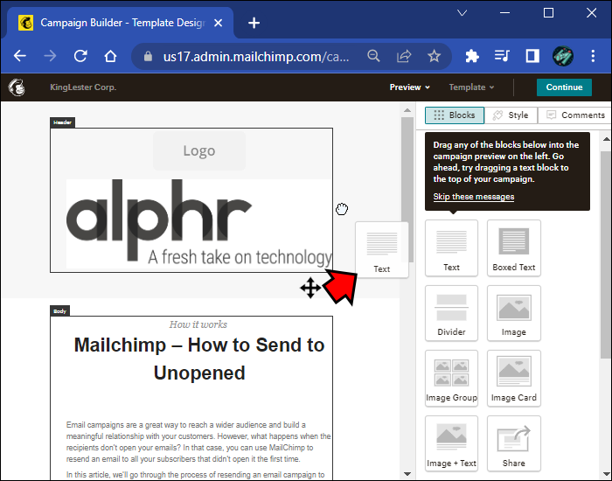Share this page from the address bar
The height and width of the screenshot is (481, 612).
pos(404,56)
